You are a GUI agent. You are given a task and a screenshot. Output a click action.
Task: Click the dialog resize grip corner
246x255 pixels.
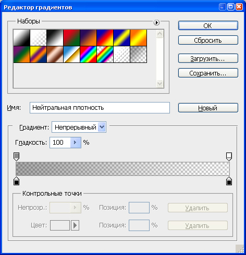coord(240,249)
